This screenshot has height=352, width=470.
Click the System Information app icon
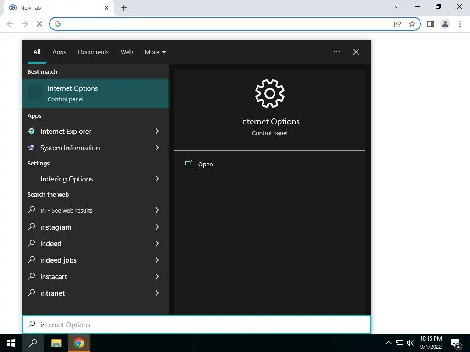click(31, 147)
